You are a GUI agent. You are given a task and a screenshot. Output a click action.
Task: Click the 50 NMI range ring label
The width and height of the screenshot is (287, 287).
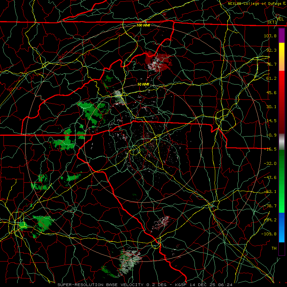[x=143, y=85]
